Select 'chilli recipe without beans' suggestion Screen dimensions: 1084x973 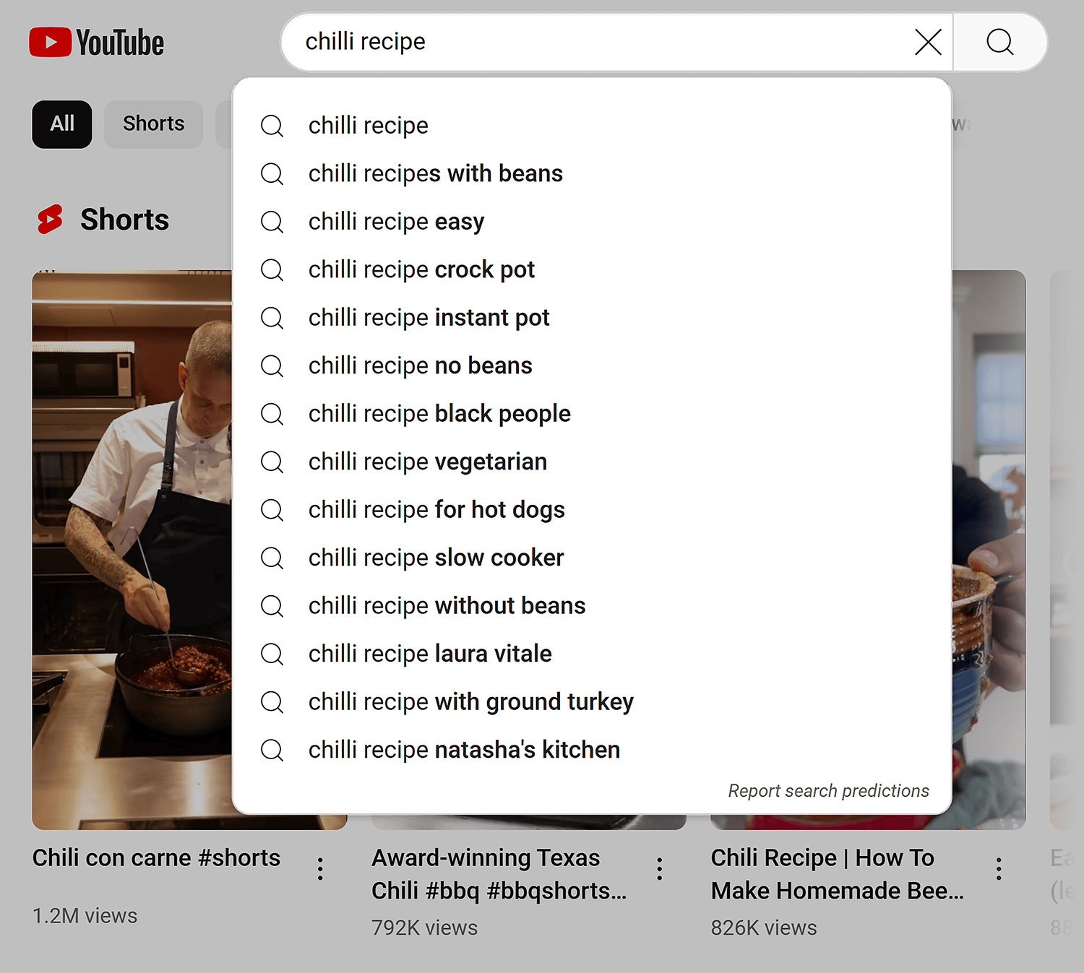pyautogui.click(x=591, y=606)
